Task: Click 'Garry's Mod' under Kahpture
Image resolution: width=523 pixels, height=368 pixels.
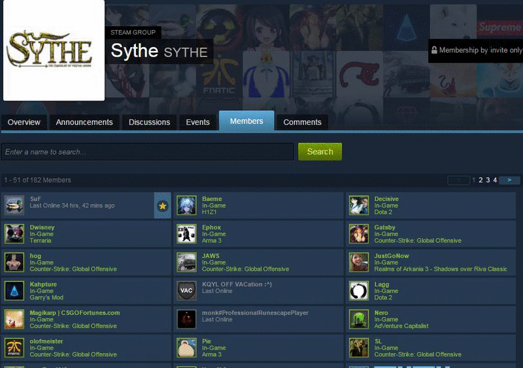Action: [x=46, y=298]
